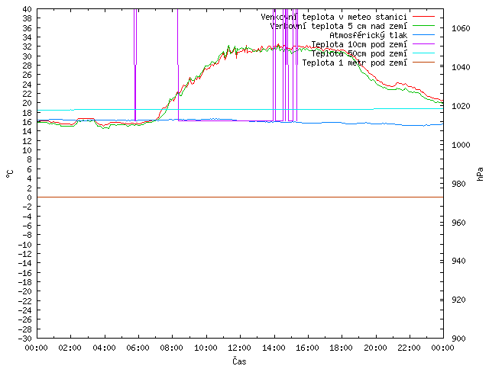Click the left axis value '0'
489x366 pixels.
tap(29, 197)
